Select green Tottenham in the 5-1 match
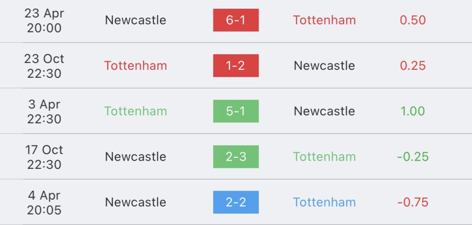This screenshot has height=225, width=472. coord(136,111)
